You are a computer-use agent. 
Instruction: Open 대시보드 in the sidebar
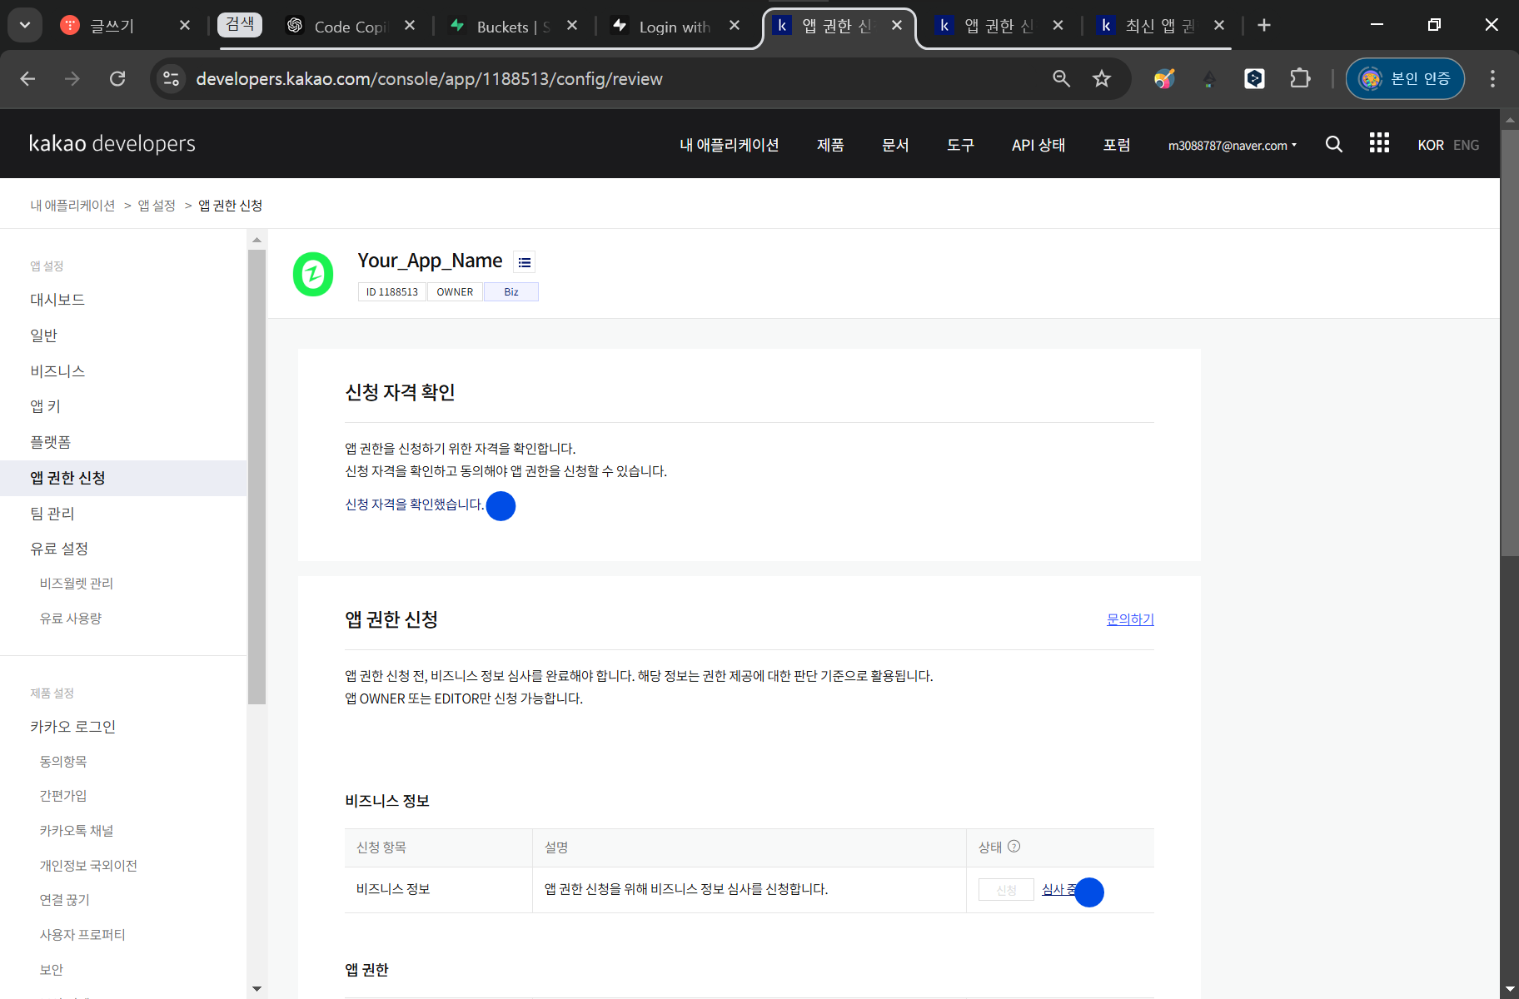57,300
